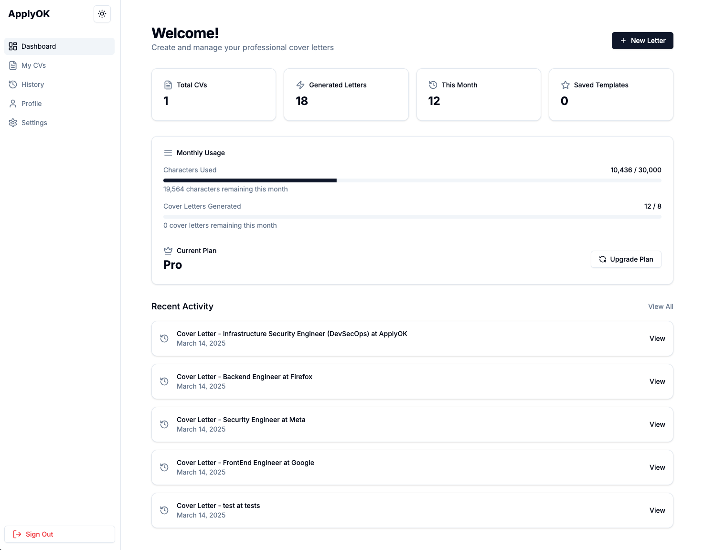704x550 pixels.
Task: Click the Cover Letters Generated progress bar
Action: (412, 217)
